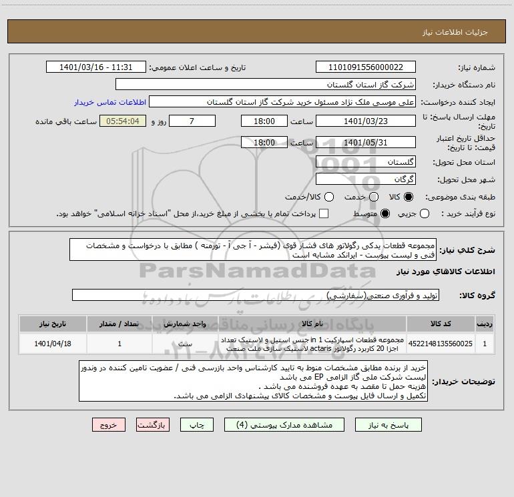514x497 pixels.
Task: Click the خروج exit button
Action: [109, 425]
